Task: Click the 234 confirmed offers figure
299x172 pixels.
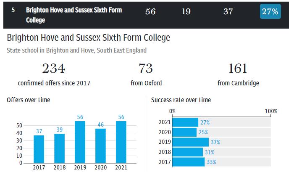Action: point(54,68)
